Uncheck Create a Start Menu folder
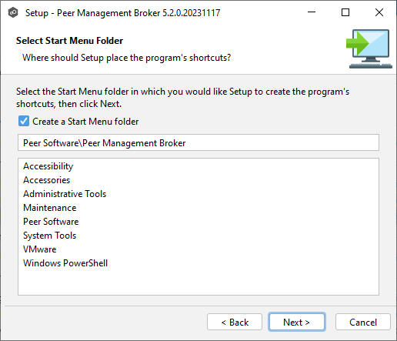 coord(24,121)
